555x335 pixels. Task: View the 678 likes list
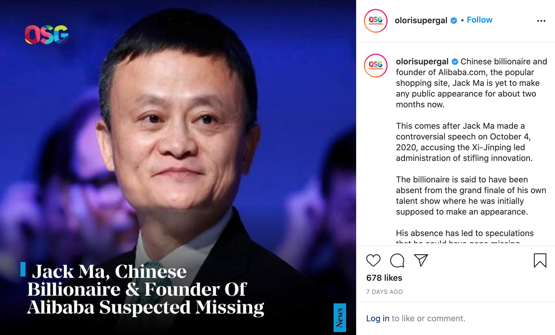click(x=384, y=278)
